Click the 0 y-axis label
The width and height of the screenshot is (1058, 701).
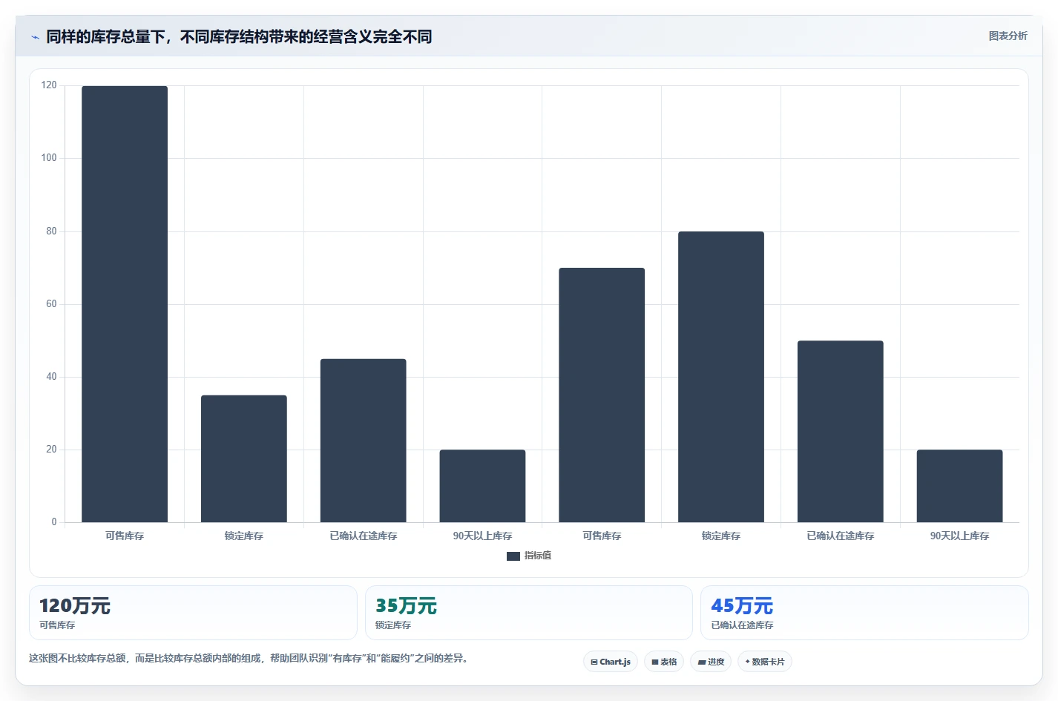click(54, 522)
